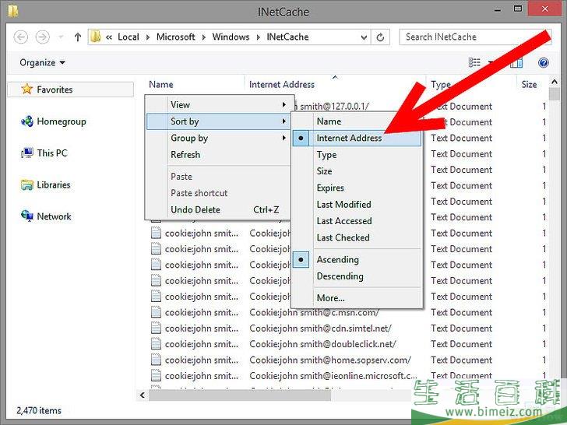Click the Preview pane icon
Screen dimensions: 567x425
point(516,63)
